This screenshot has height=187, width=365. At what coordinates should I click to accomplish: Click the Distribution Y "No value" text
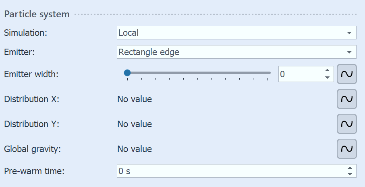[x=135, y=124]
